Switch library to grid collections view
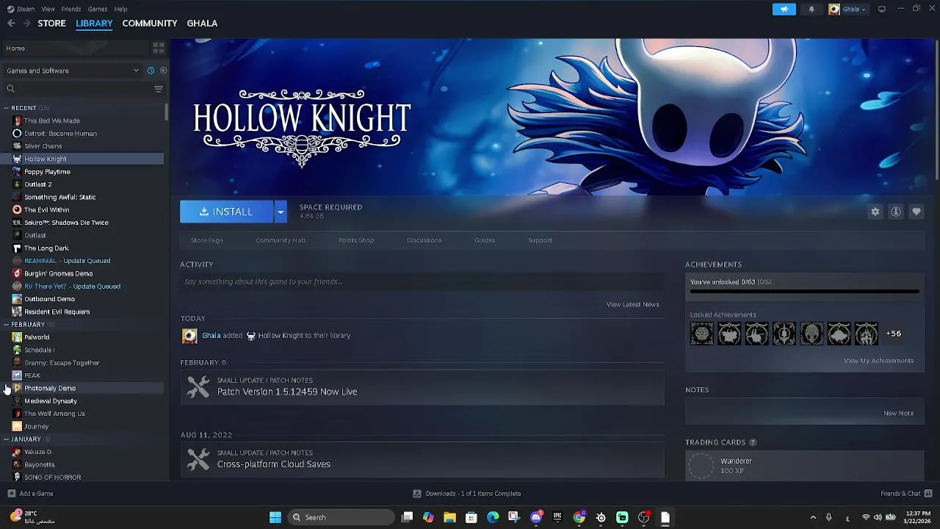Image resolution: width=940 pixels, height=529 pixels. [159, 48]
